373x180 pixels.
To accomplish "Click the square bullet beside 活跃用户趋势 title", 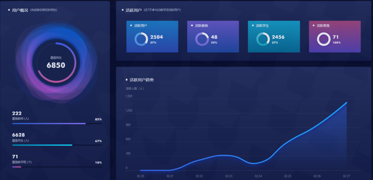I will point(126,80).
